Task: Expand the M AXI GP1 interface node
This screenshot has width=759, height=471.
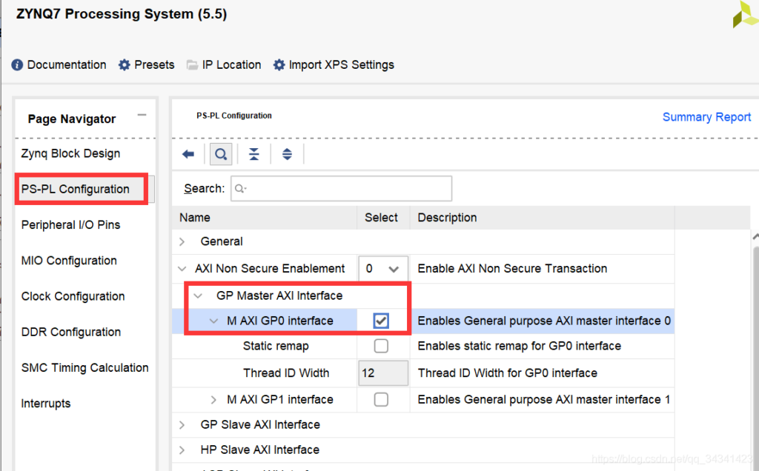Action: (213, 399)
